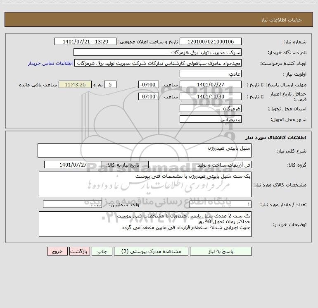The height and width of the screenshot is (308, 318).
Task: Click requester field محمدجواد عامری سیاهوئی
Action: tap(158, 63)
